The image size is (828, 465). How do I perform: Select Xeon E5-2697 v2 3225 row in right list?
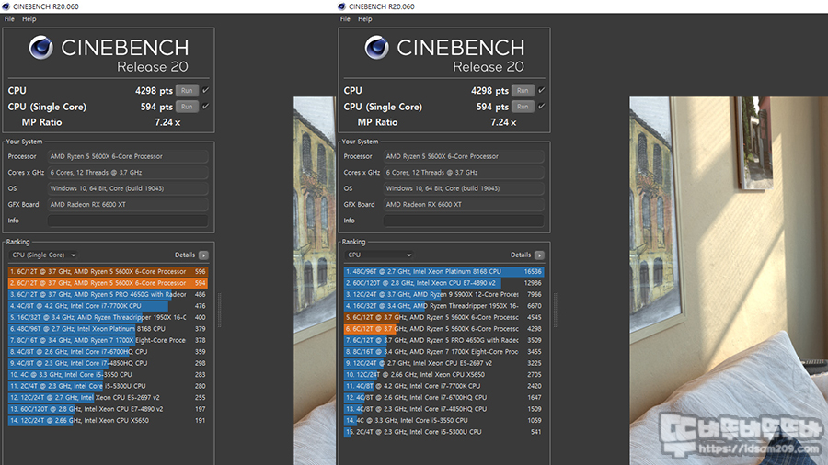tap(443, 363)
